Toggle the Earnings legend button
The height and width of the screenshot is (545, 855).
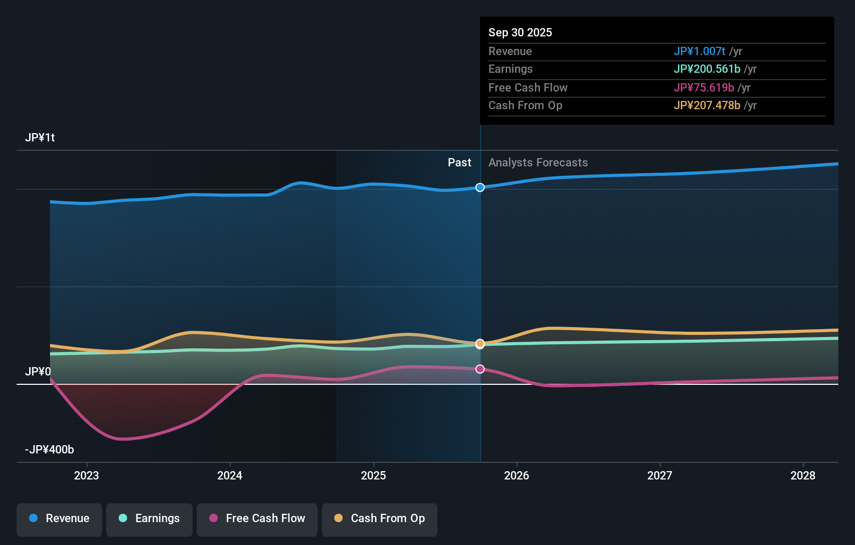(x=149, y=518)
